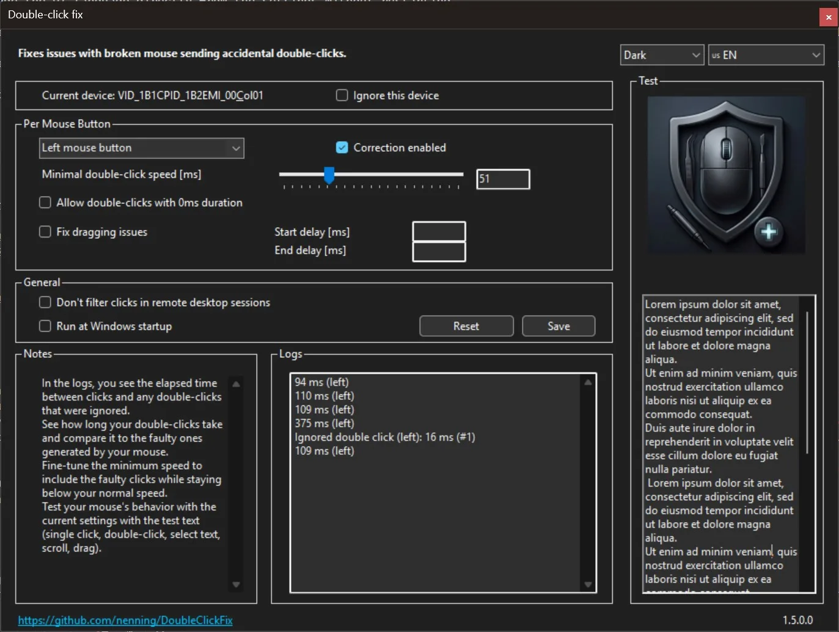This screenshot has width=839, height=632.
Task: Expand the Left mouse button combo box
Action: [x=142, y=148]
